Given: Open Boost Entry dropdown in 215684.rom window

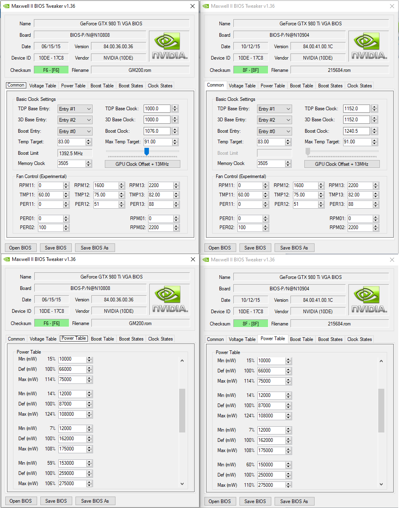Looking at the screenshot, I should point(275,131).
